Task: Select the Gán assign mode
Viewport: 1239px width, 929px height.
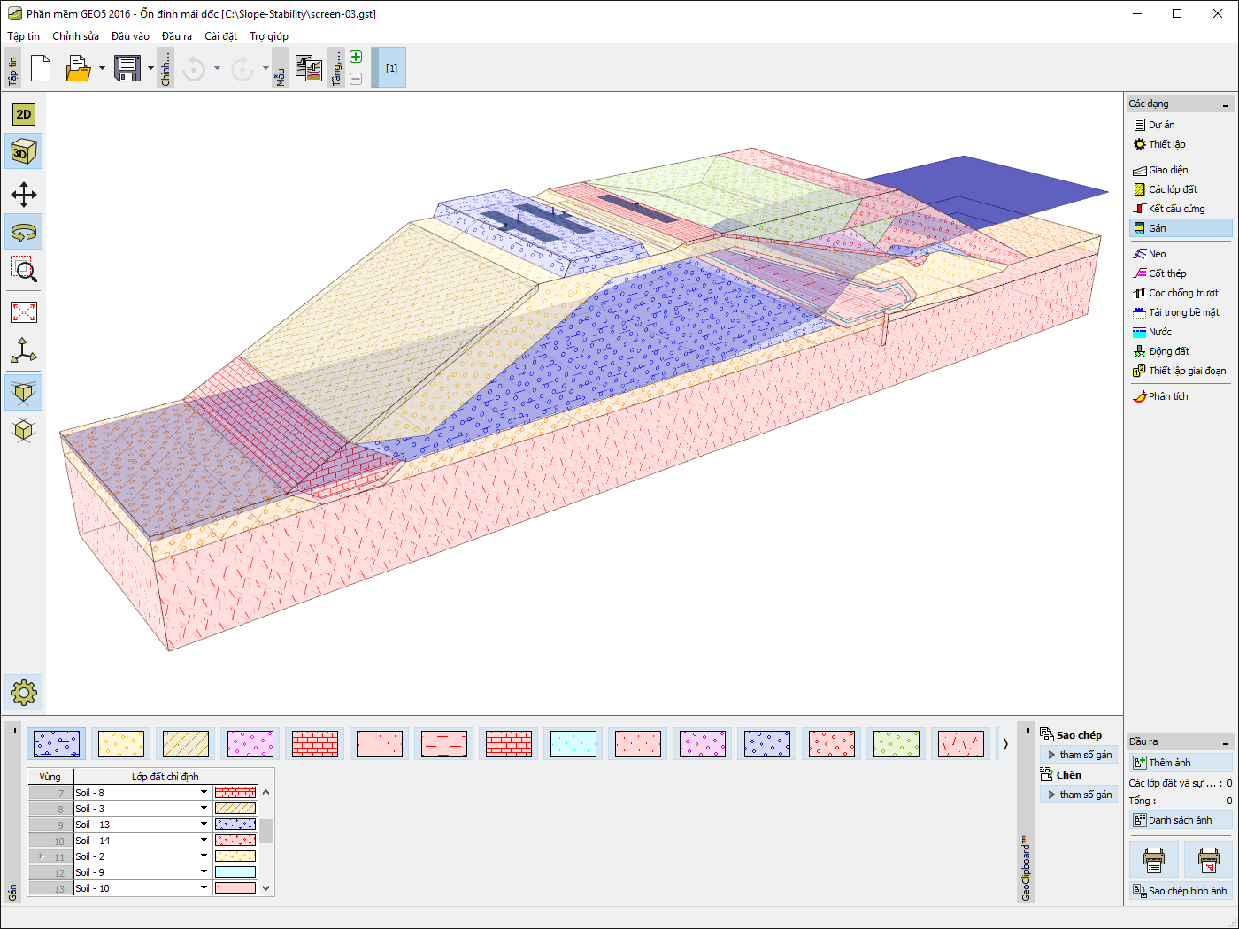Action: click(1181, 228)
